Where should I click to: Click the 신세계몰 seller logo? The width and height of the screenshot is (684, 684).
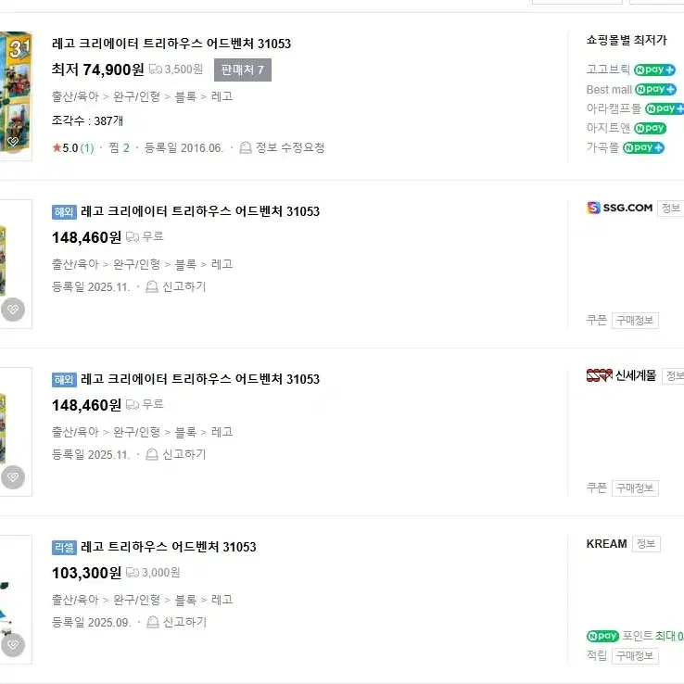[621, 375]
